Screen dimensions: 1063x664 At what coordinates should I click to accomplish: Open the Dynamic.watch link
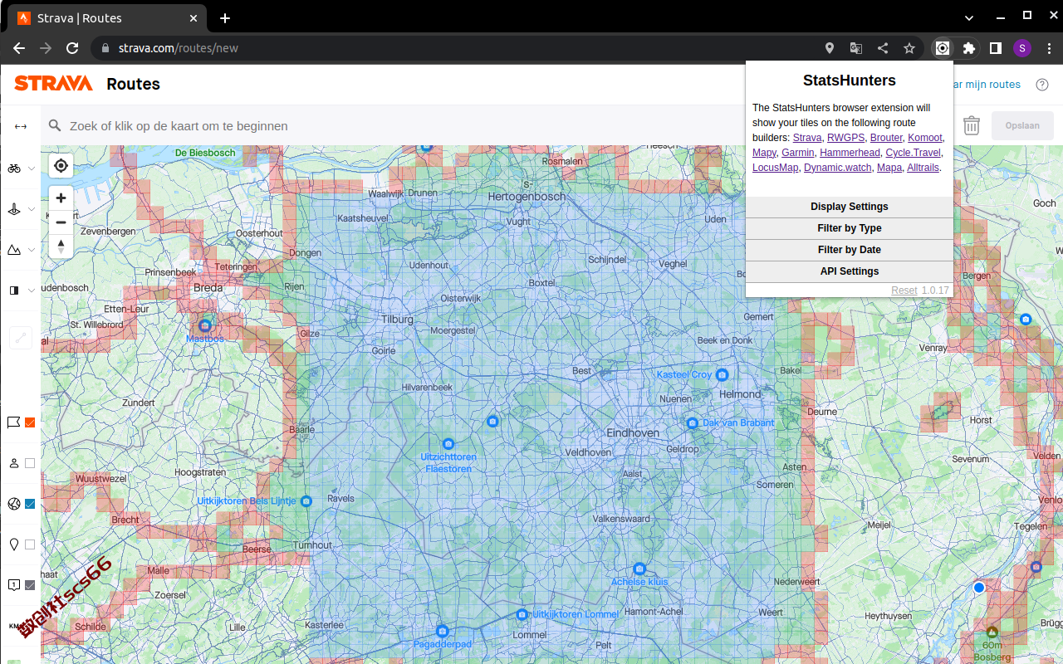coord(838,168)
